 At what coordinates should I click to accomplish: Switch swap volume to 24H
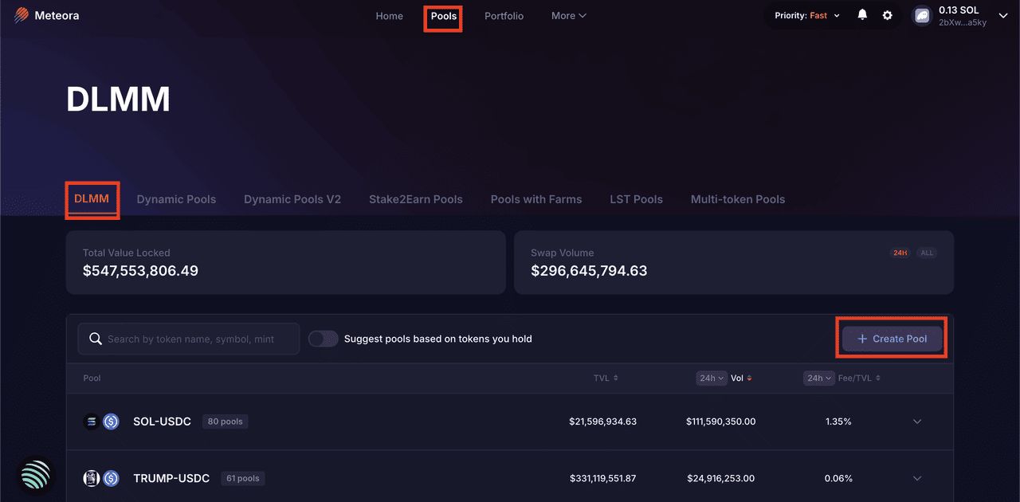coord(900,253)
